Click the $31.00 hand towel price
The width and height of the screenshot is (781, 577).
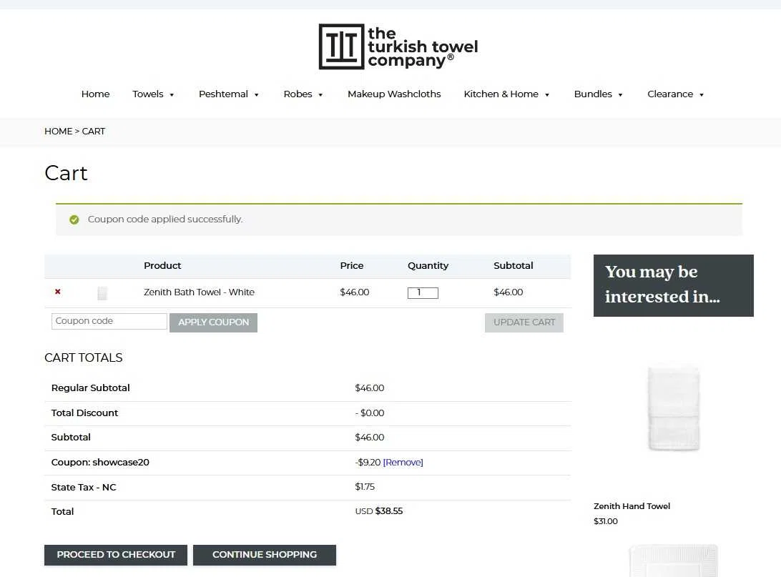pos(605,521)
